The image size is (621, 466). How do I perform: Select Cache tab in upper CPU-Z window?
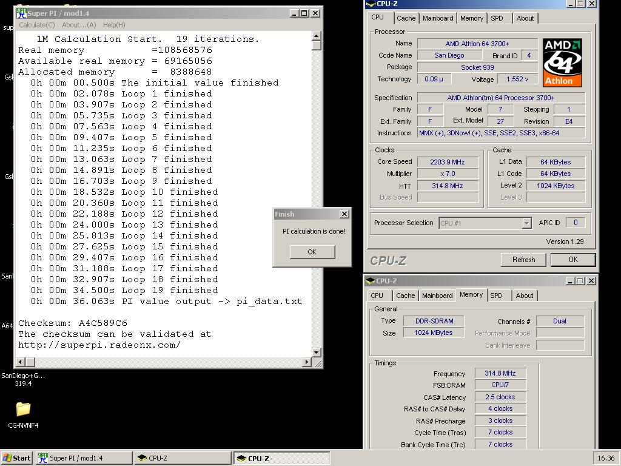coord(406,18)
